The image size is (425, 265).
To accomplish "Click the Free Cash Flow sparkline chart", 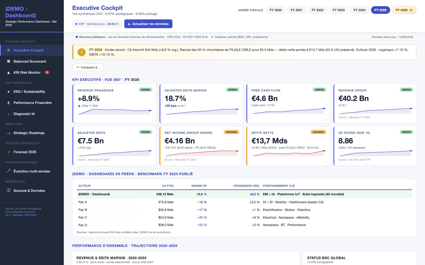I will coord(289,111).
